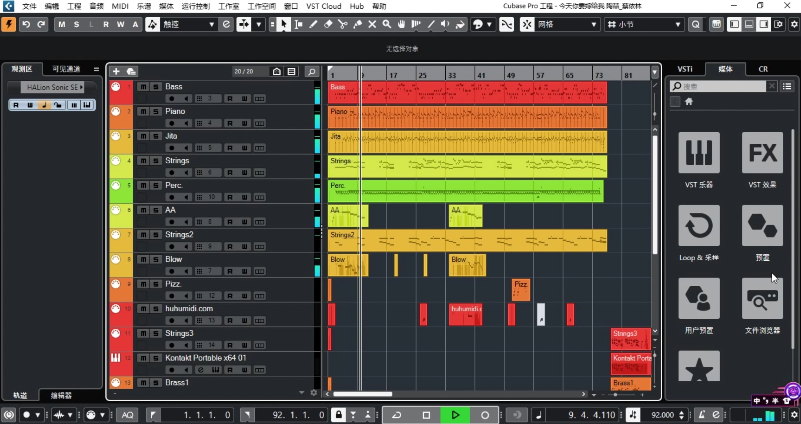Record-enable the Perc. track
Screen dimensions: 801x424
pos(172,197)
